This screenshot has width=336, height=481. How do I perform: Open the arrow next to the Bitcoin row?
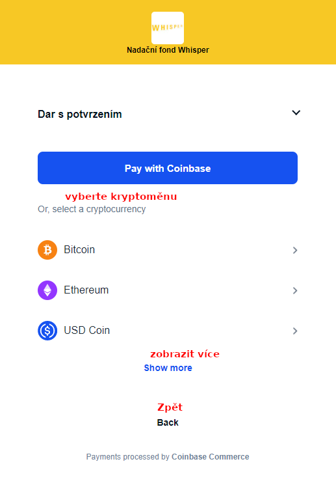pyautogui.click(x=295, y=251)
